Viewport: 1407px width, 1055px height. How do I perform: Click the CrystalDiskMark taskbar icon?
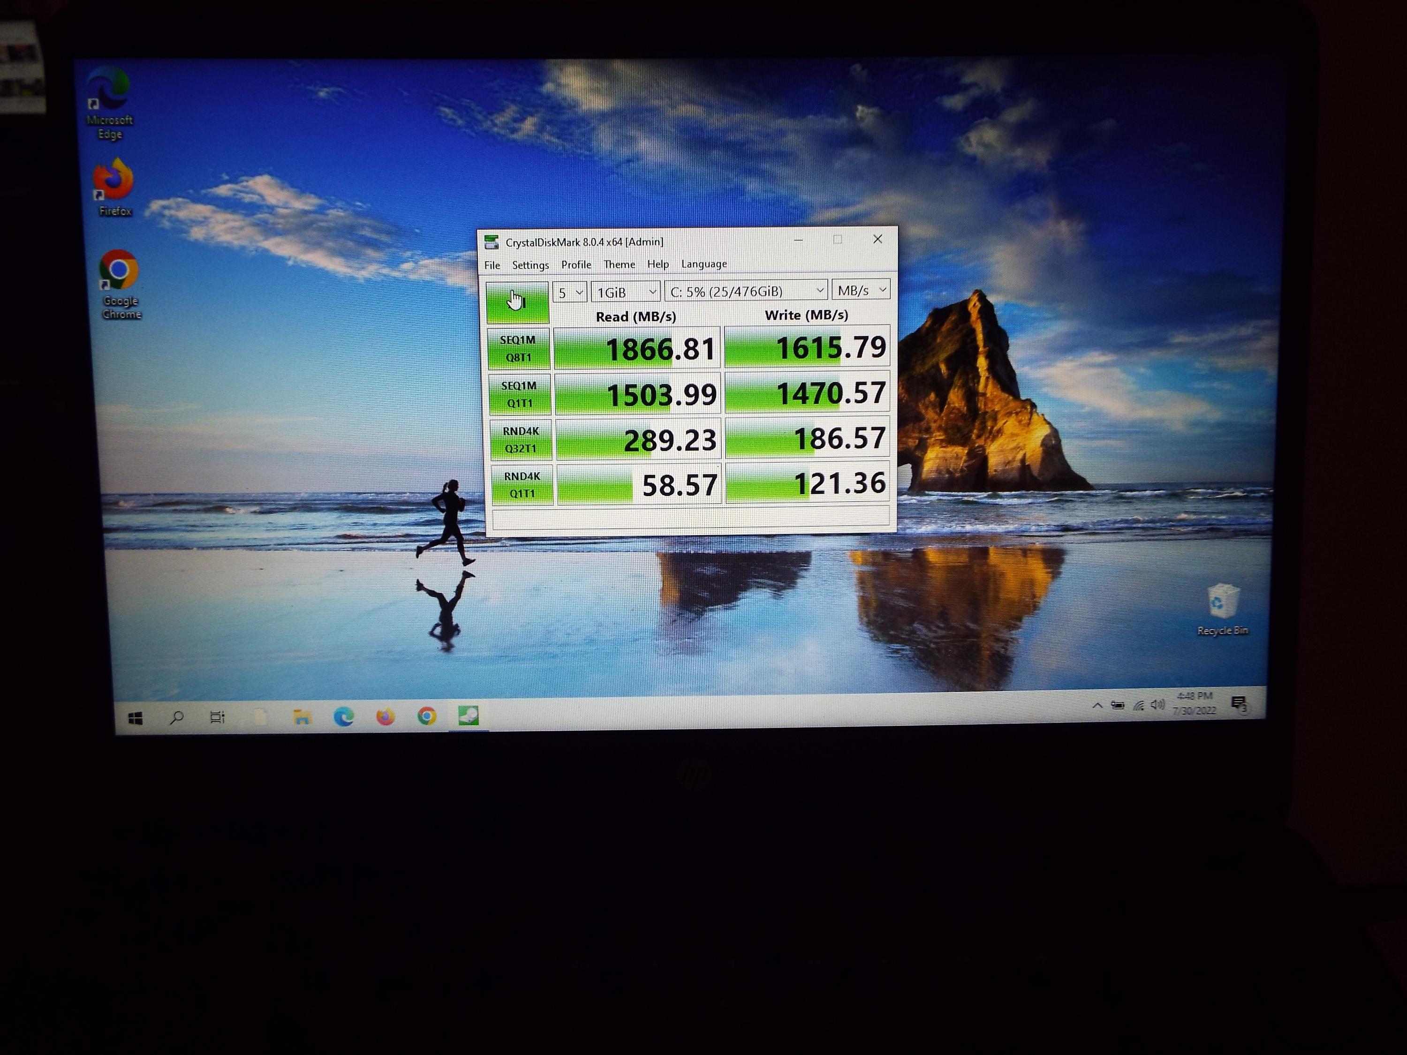coord(469,716)
